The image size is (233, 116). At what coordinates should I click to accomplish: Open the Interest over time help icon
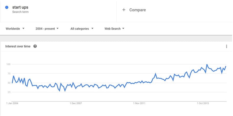click(x=35, y=46)
